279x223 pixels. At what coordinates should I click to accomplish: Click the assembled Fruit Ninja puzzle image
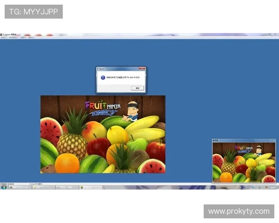tap(103, 134)
